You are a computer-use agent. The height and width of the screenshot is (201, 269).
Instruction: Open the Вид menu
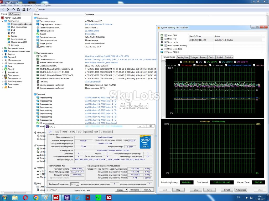(x=10, y=5)
